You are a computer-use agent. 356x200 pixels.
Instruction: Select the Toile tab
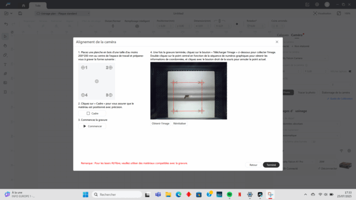[38, 6]
